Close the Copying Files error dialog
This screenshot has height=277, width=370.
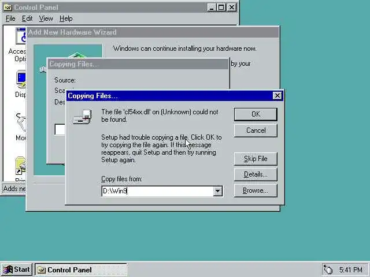277,96
